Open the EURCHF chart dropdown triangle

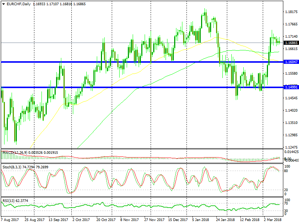pos(3,4)
